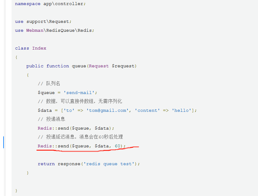The image size is (258, 196).
Task: Click the 'send-mail' string literal
Action: pos(79,93)
